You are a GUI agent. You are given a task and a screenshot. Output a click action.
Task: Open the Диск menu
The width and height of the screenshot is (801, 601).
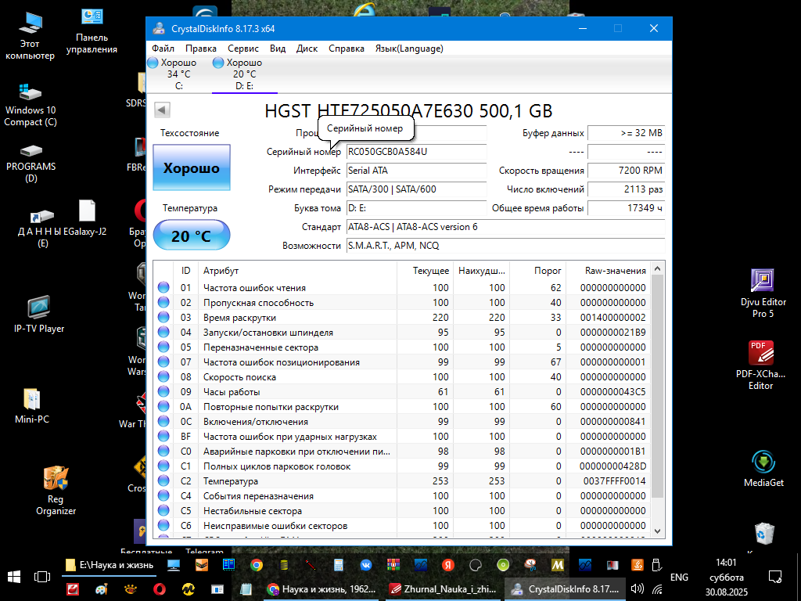click(x=307, y=49)
